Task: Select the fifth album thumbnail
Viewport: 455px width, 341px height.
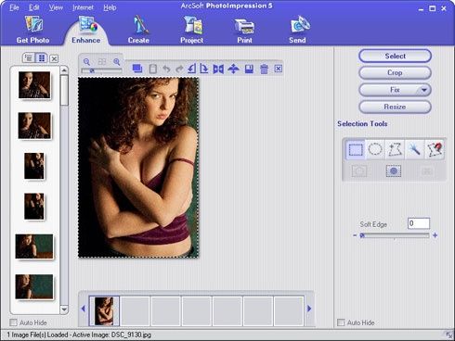Action: 34,246
